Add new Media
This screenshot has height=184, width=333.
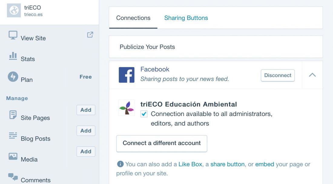(86, 152)
